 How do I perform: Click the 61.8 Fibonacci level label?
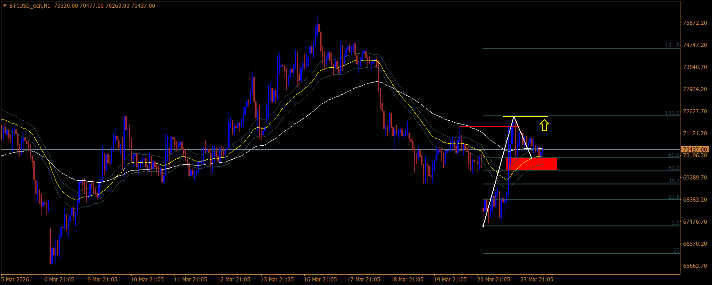(x=673, y=155)
